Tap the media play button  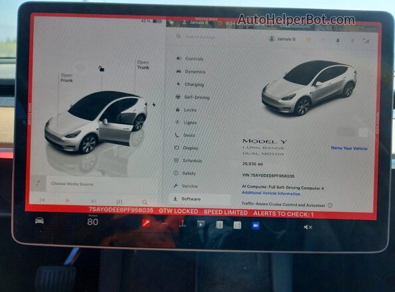[x=67, y=200]
